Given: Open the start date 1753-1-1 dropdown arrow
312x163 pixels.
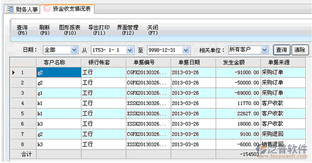Looking at the screenshot, I should pyautogui.click(x=130, y=50).
